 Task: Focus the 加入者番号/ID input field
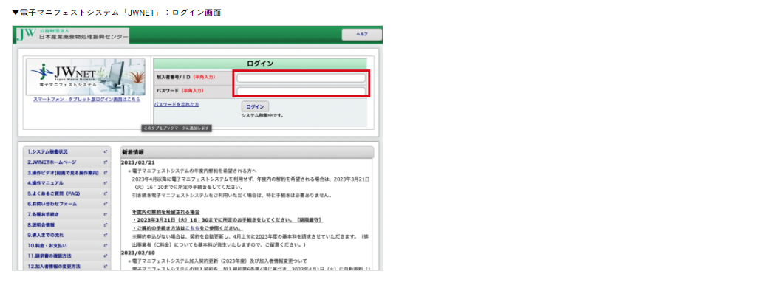coord(301,78)
